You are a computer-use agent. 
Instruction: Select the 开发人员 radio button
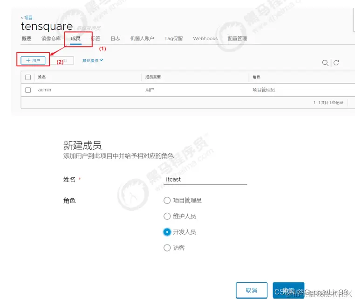pos(167,232)
